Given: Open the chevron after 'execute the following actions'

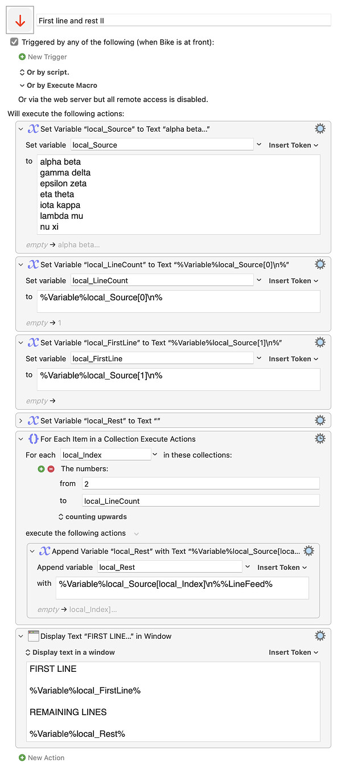Looking at the screenshot, I should (x=136, y=533).
